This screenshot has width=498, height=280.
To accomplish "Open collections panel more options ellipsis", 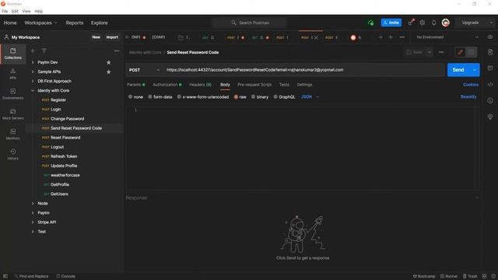I will pos(117,51).
